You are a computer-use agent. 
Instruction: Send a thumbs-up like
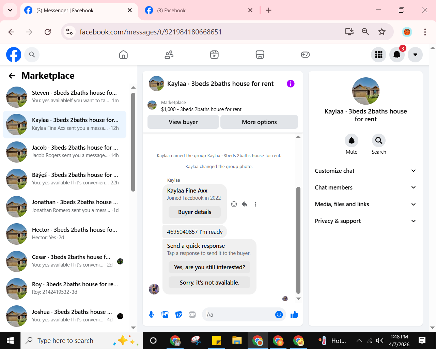pos(294,315)
